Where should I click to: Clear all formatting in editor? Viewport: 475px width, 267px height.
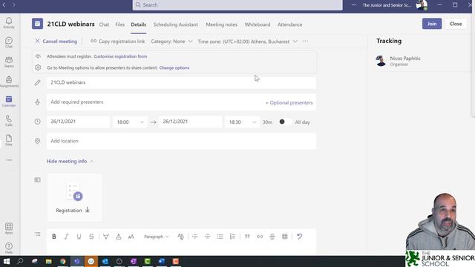tap(180, 237)
